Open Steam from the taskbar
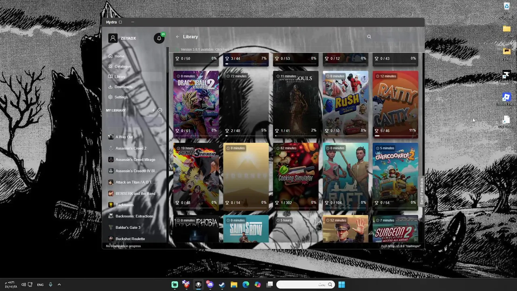 pyautogui.click(x=222, y=285)
